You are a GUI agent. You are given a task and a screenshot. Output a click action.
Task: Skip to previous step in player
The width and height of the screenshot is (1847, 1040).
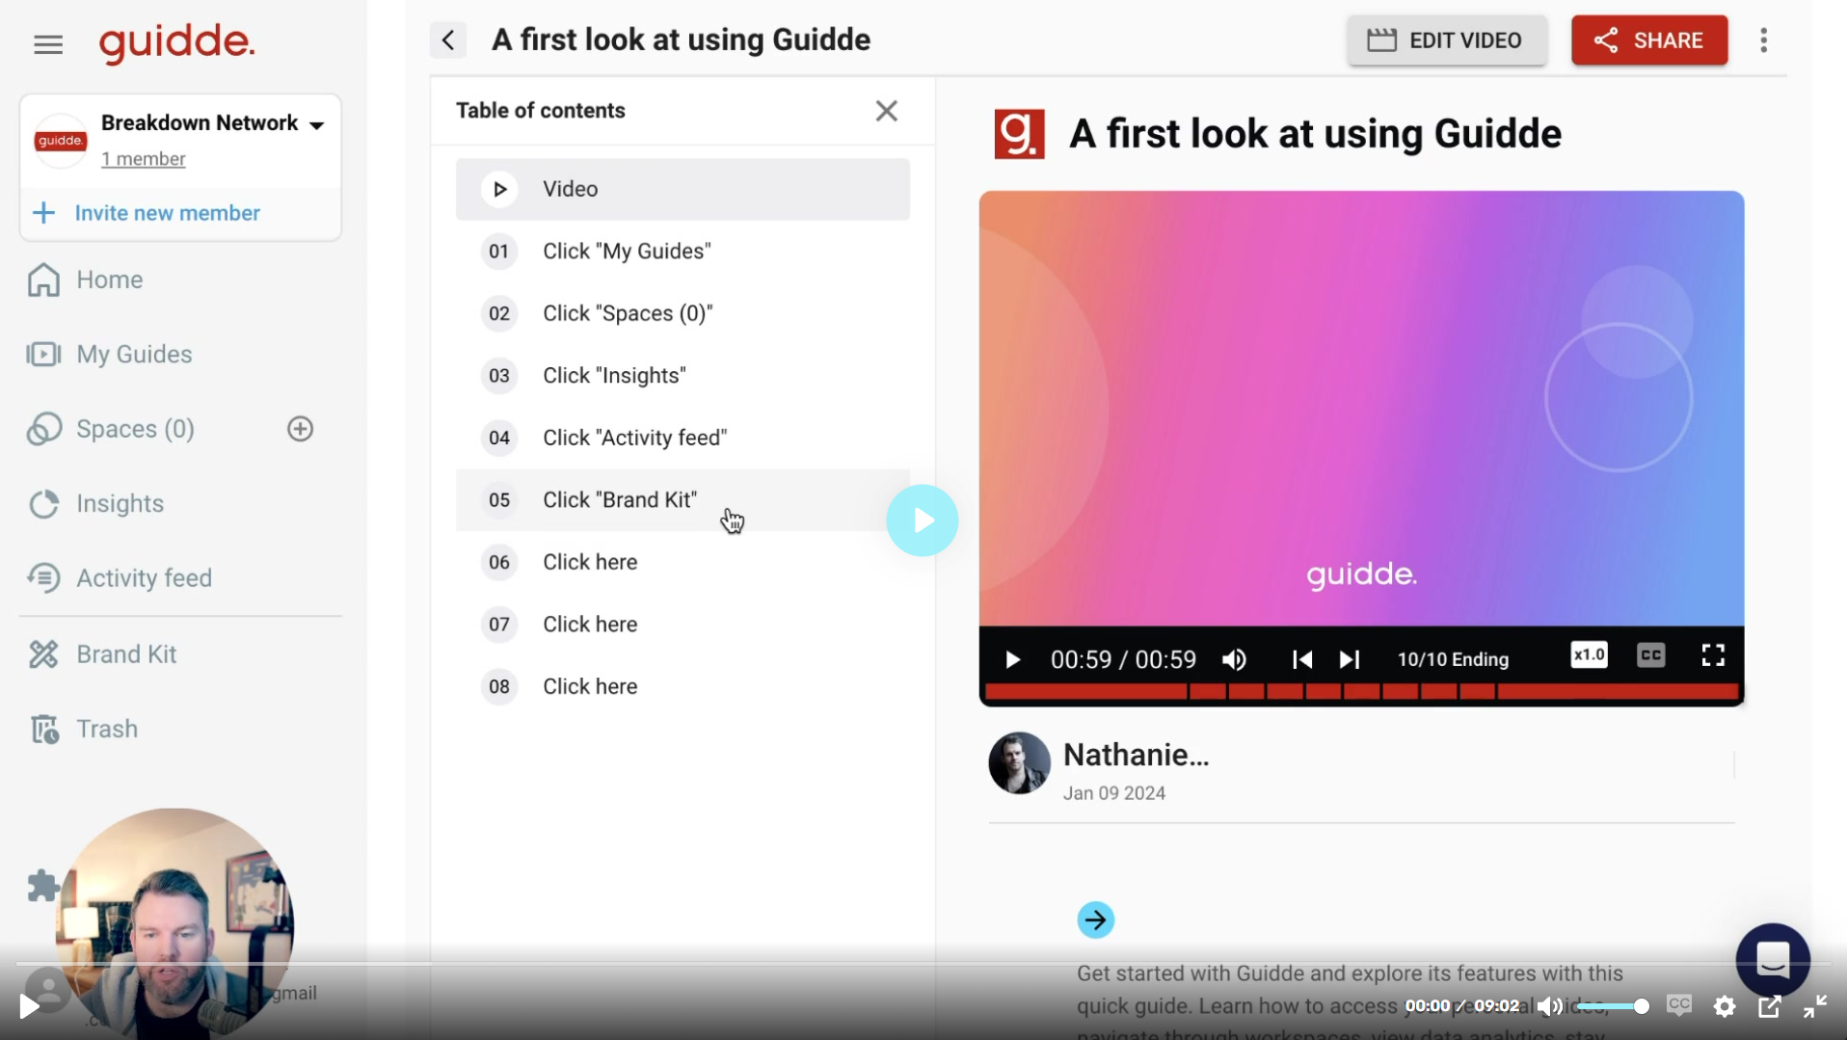click(x=1301, y=659)
